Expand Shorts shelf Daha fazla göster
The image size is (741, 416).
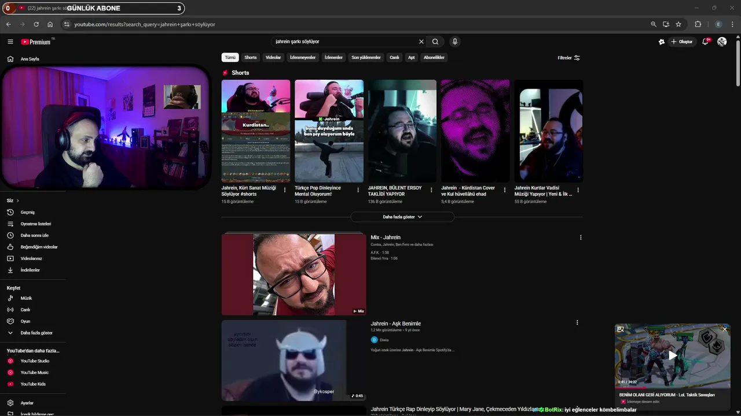(x=402, y=217)
